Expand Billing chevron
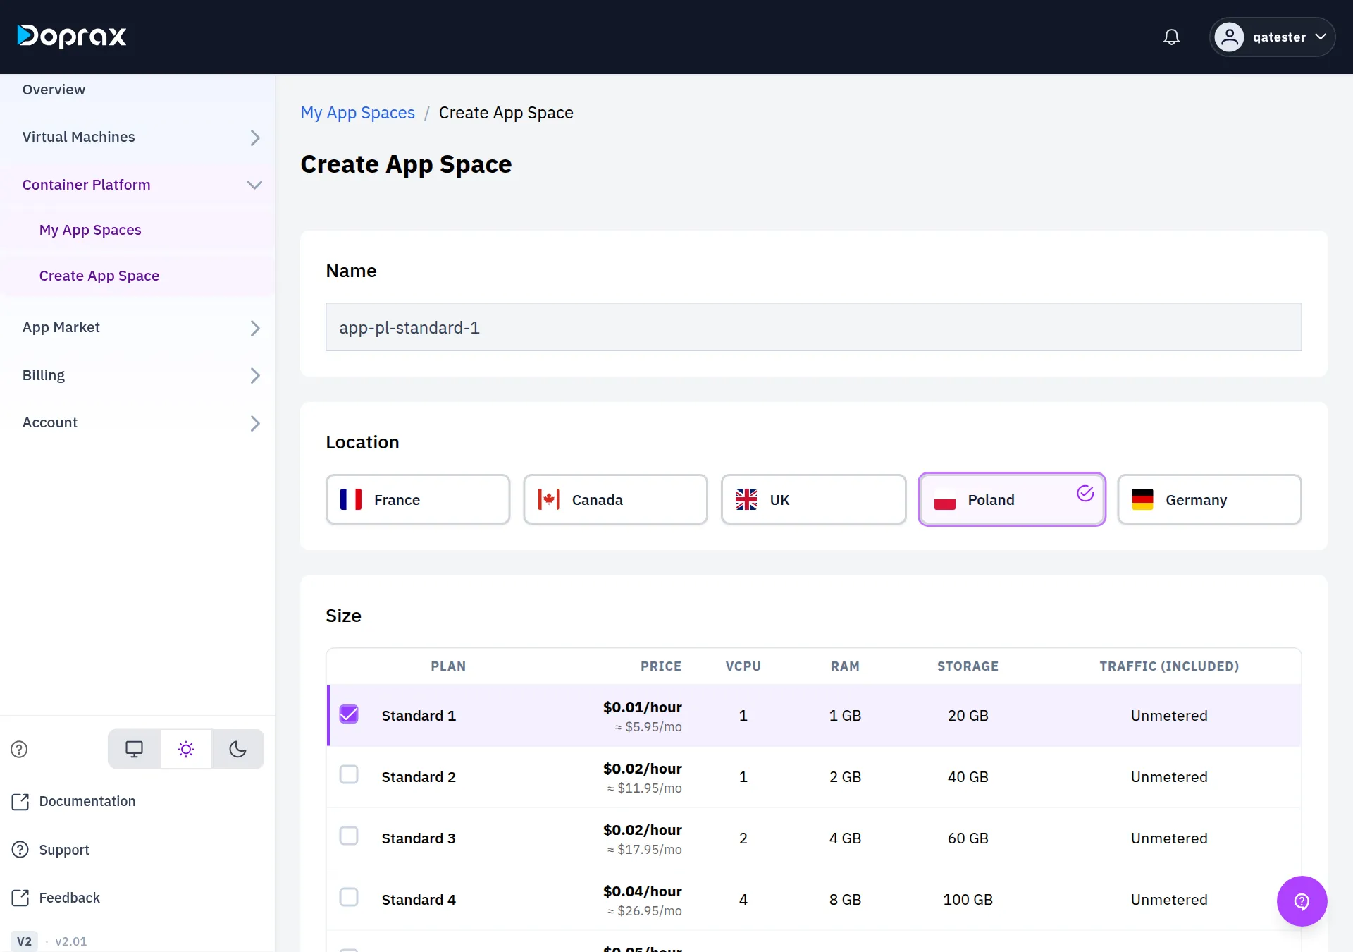Image resolution: width=1353 pixels, height=952 pixels. click(x=255, y=375)
